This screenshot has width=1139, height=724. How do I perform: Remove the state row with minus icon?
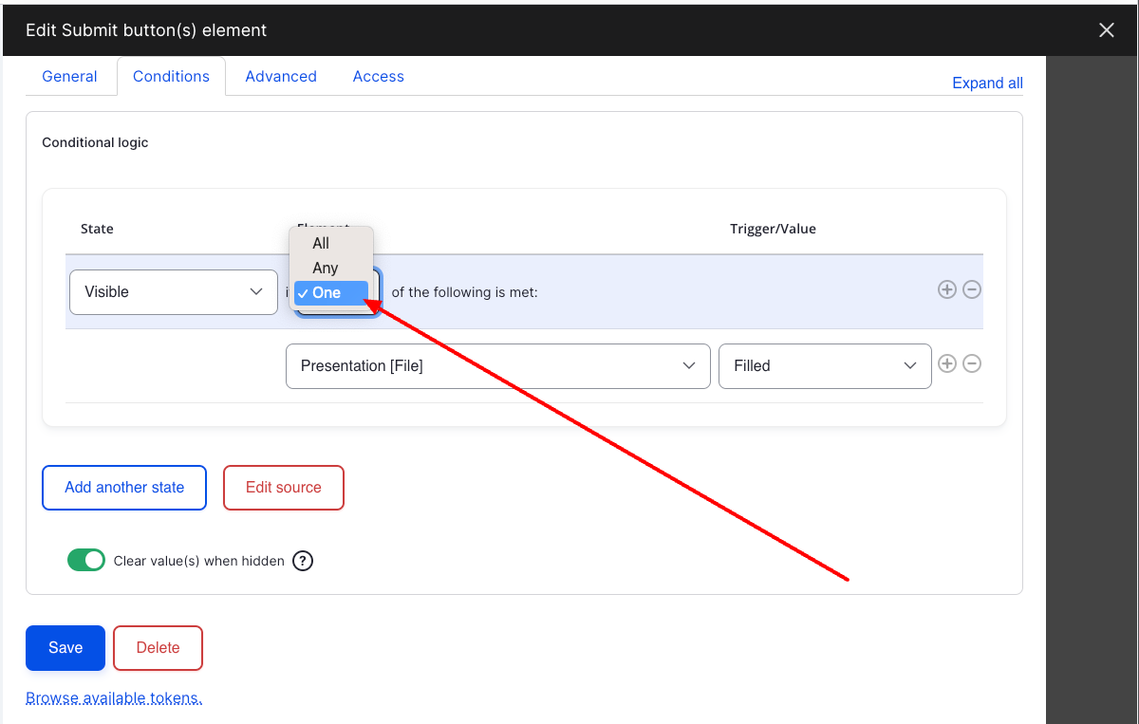(x=972, y=289)
